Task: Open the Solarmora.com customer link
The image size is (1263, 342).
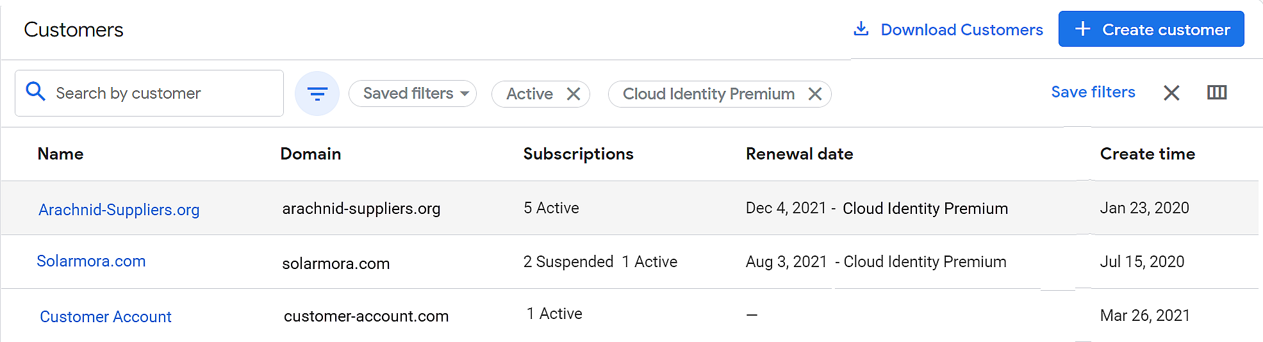Action: point(91,261)
